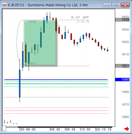Click the chart window app icon

[x=4, y=5]
